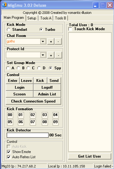Click the 00 Sec detector value
This screenshot has height=169, width=114.
pos(56,135)
